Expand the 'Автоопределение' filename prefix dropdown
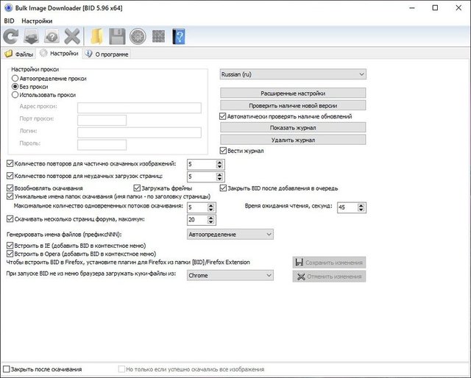Screen dimensions: 471x378 click(230, 234)
